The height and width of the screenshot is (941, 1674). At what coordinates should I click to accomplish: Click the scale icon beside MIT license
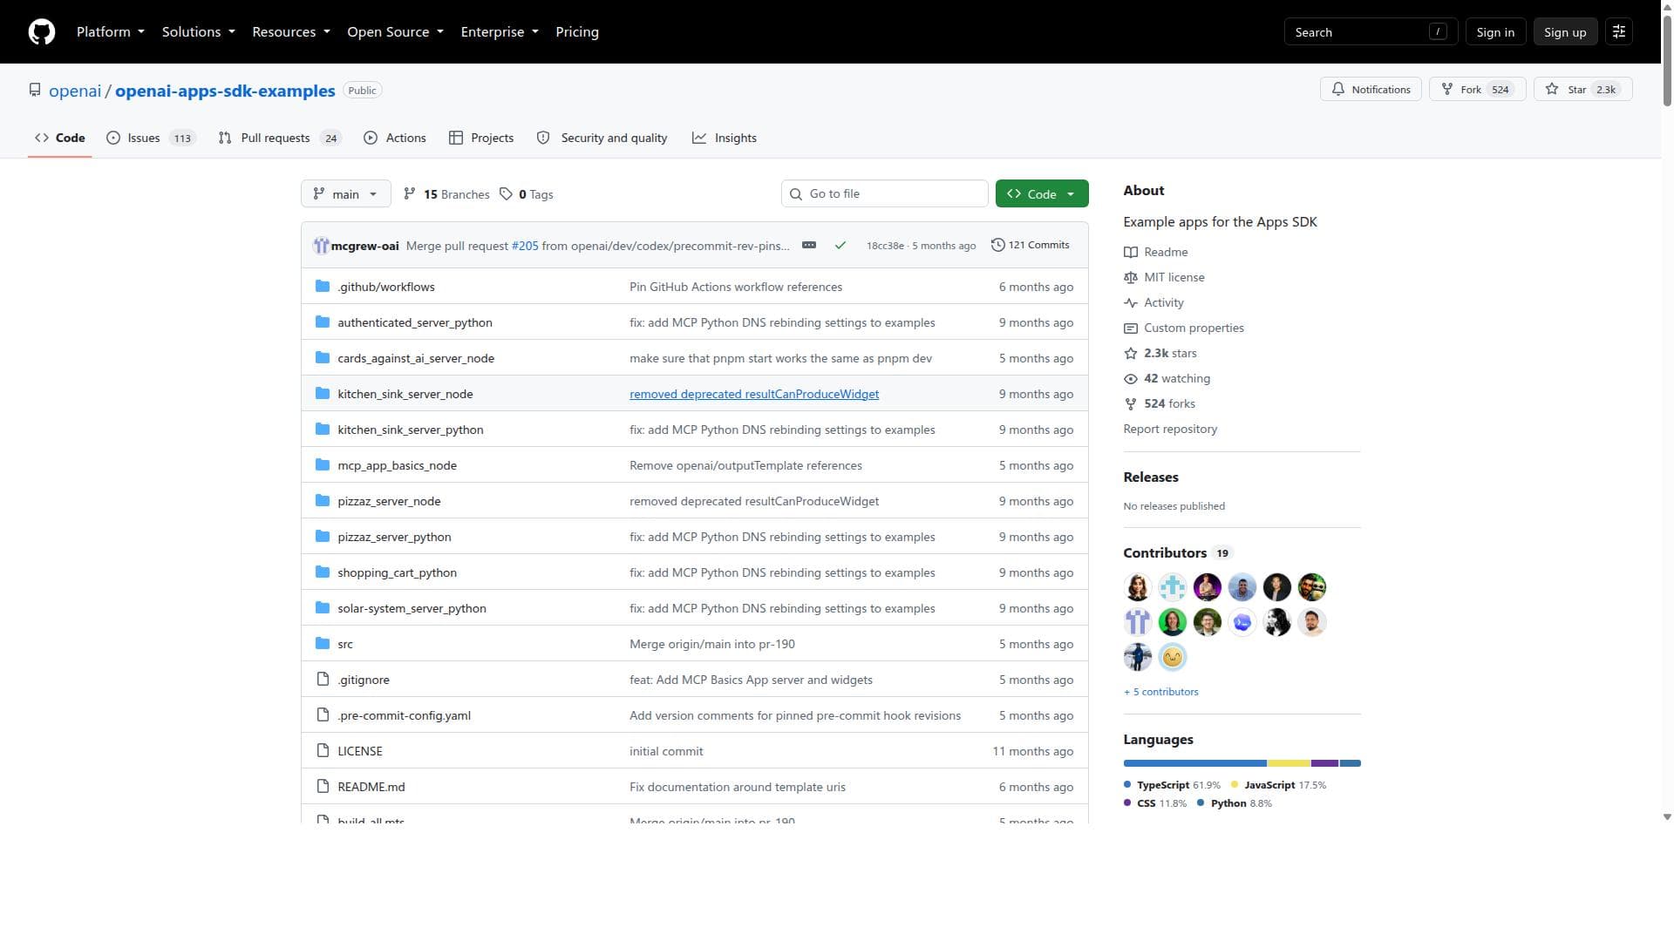click(1131, 278)
